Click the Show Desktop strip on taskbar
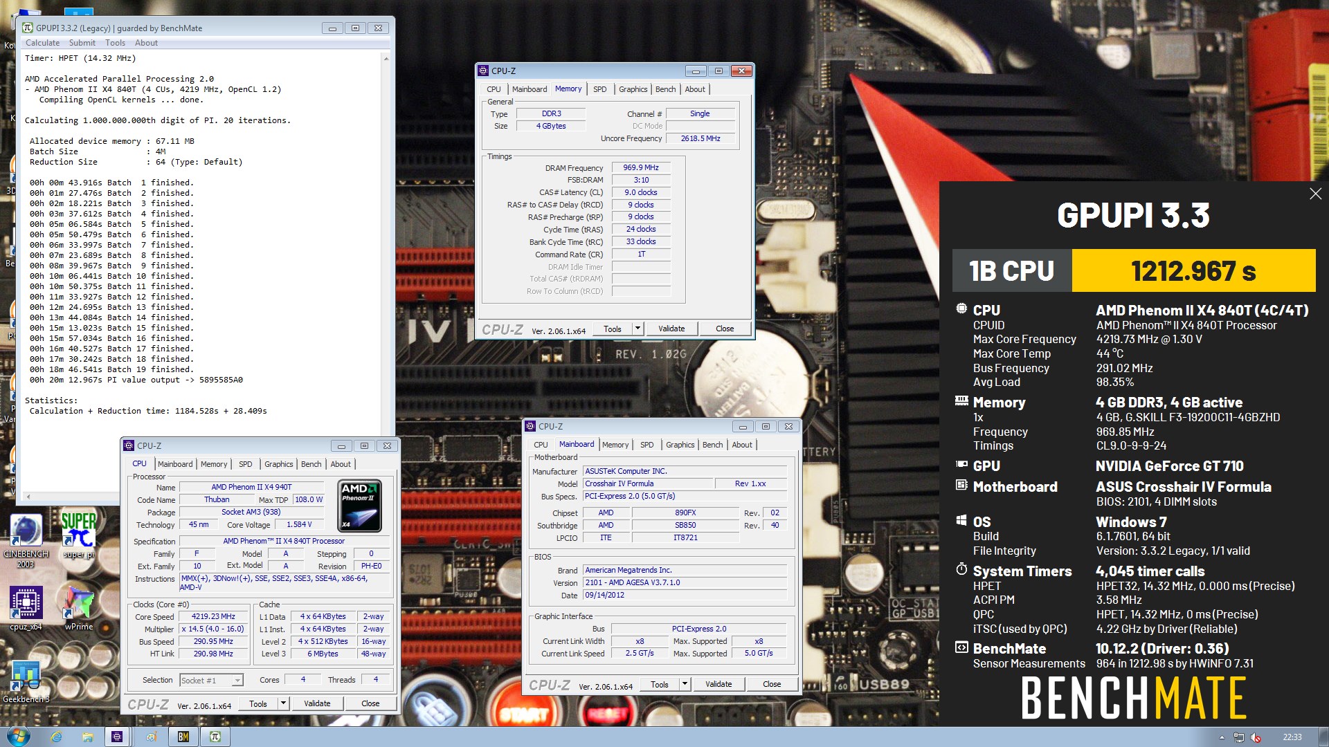Viewport: 1329px width, 747px height. pyautogui.click(x=1323, y=737)
